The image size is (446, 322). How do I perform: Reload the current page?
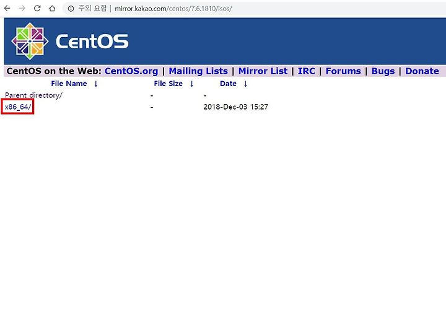[37, 9]
